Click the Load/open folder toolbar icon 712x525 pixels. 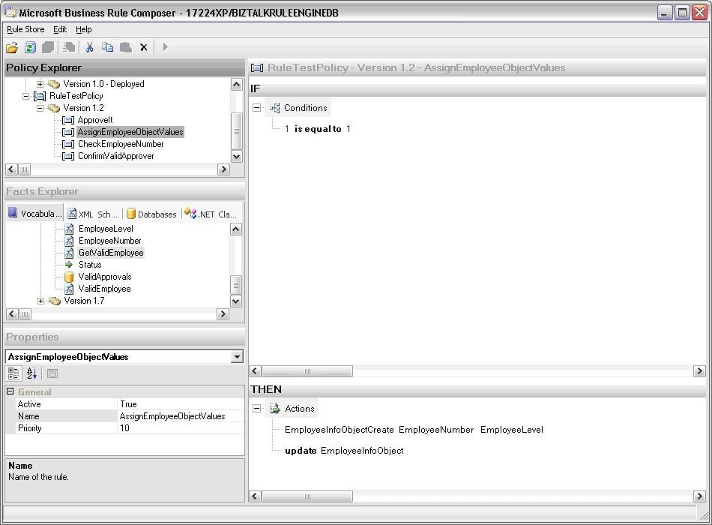pyautogui.click(x=12, y=47)
